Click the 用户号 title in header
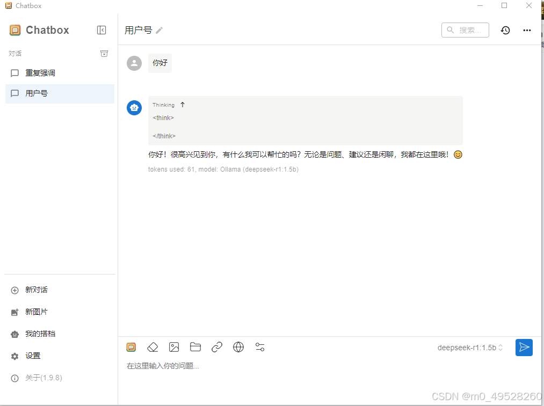The image size is (544, 406). point(139,31)
